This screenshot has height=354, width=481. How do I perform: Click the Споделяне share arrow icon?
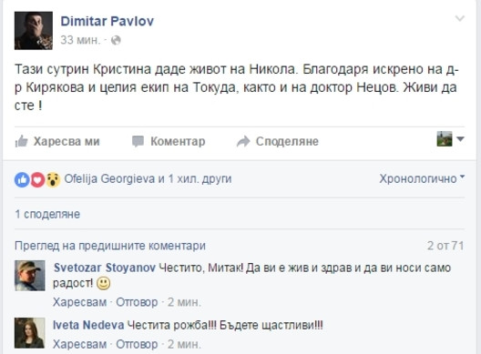coord(243,141)
